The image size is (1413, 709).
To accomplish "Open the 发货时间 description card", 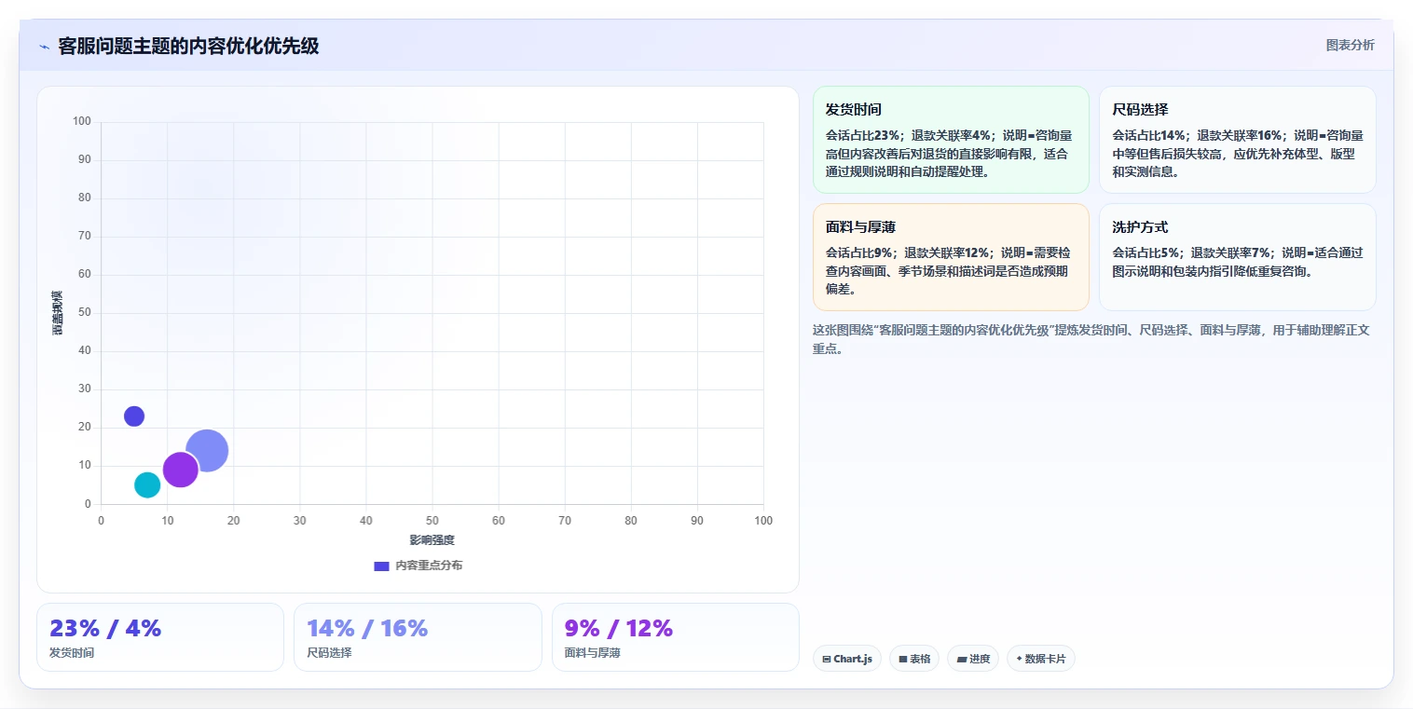I will click(x=951, y=140).
